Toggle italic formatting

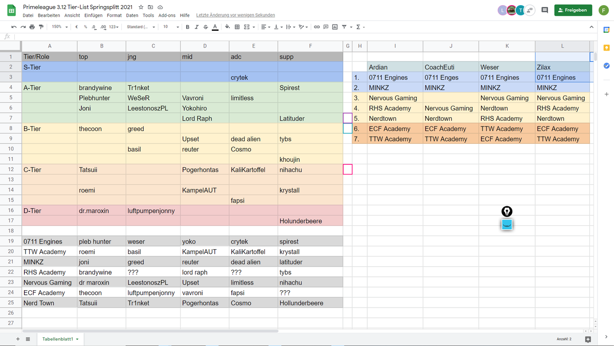[196, 27]
